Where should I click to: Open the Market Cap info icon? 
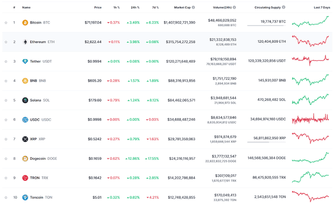point(193,7)
